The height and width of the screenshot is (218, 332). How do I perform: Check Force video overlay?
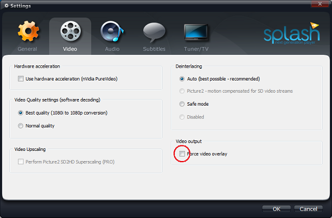coord(182,154)
